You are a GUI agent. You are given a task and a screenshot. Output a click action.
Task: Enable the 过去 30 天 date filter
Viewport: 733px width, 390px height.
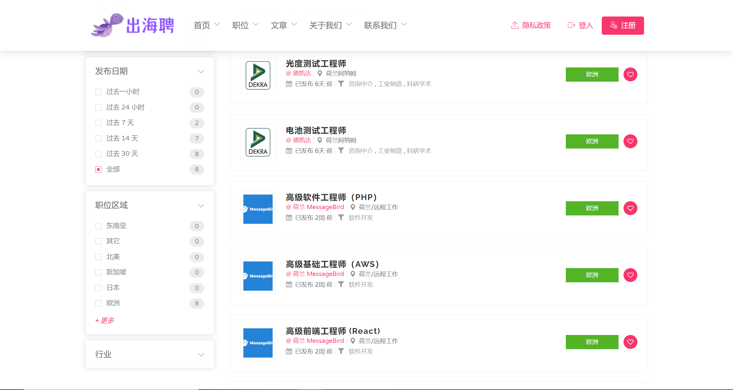(x=99, y=154)
